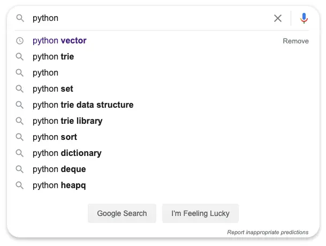
Task: Choose the python trie data structure suggestion
Action: [x=83, y=105]
